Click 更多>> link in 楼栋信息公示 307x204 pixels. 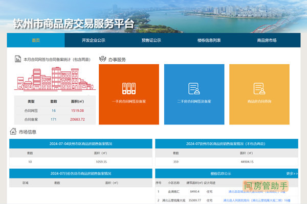[x=292, y=173]
